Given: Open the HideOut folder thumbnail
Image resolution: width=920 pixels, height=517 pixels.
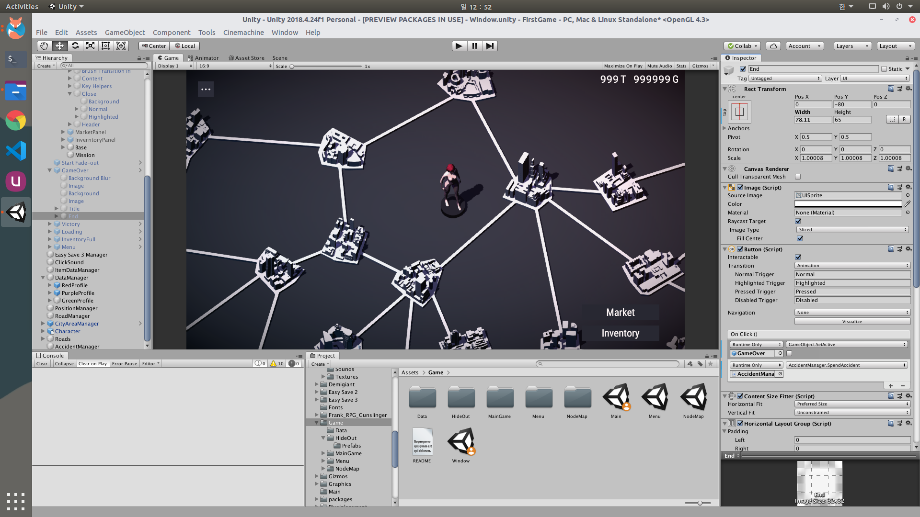Looking at the screenshot, I should tap(461, 401).
